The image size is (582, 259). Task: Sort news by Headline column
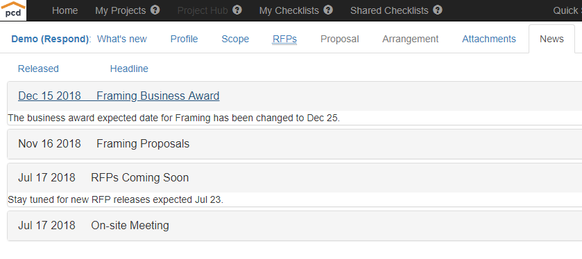coord(129,69)
